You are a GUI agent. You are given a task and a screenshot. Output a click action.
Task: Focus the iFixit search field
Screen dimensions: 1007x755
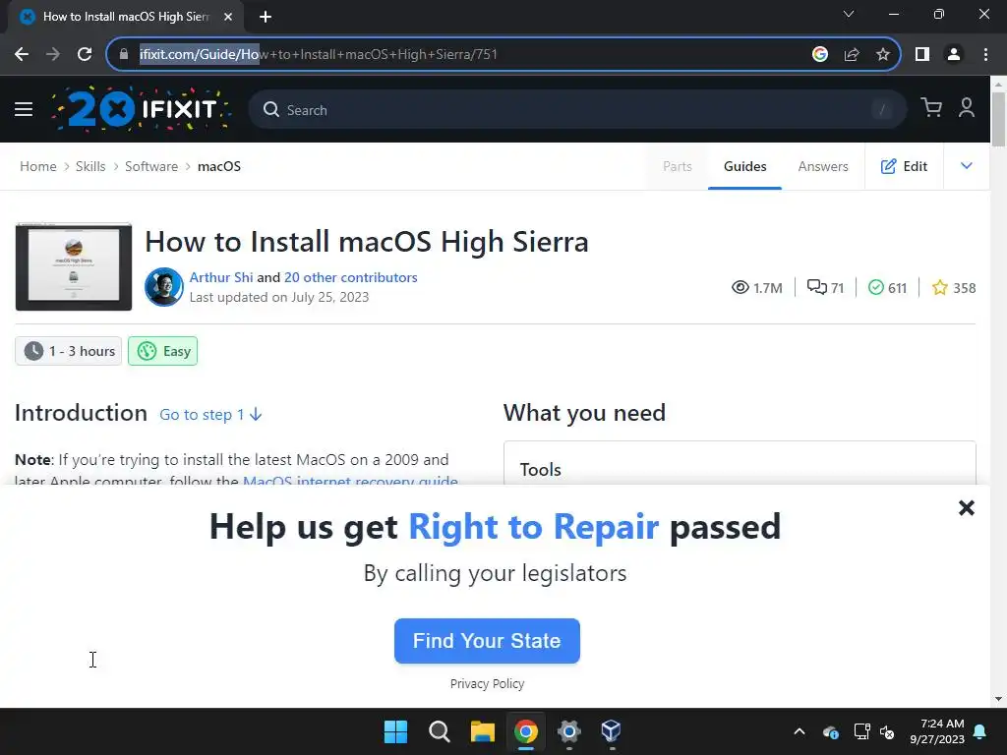[x=578, y=110]
